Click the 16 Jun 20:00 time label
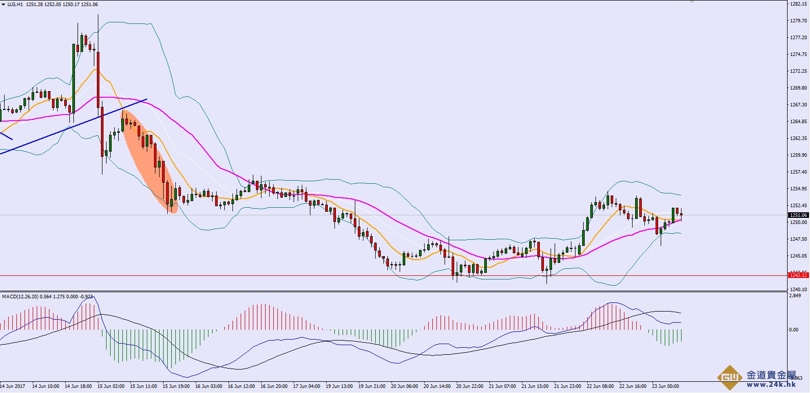This screenshot has width=810, height=393. pyautogui.click(x=274, y=386)
